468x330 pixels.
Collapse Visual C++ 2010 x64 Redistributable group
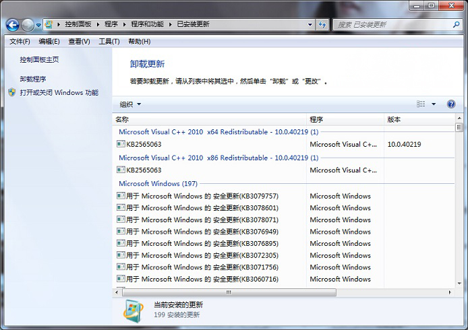pos(218,132)
